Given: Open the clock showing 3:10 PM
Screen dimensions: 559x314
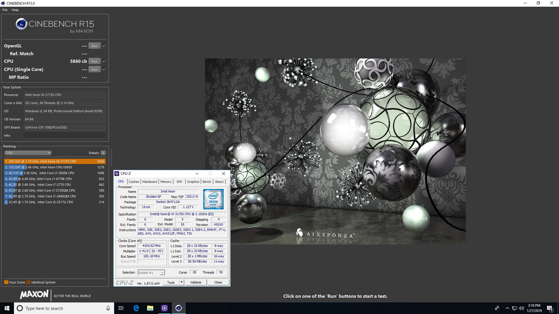Looking at the screenshot, I should click(534, 308).
